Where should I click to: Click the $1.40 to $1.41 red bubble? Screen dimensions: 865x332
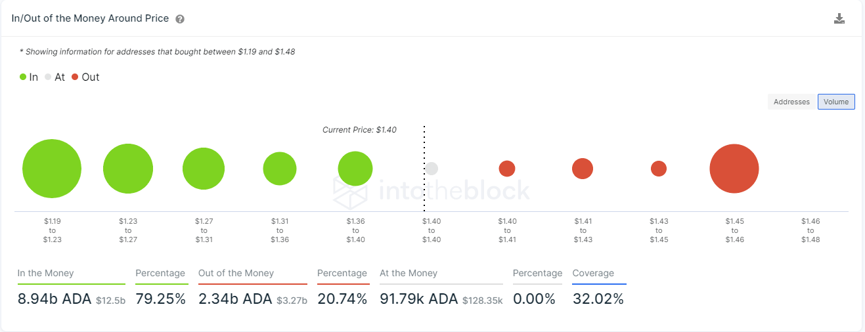coord(507,169)
